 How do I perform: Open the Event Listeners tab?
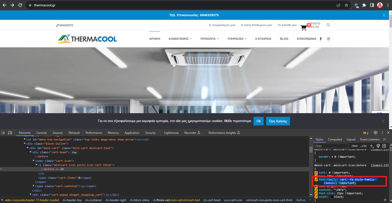coord(370,140)
